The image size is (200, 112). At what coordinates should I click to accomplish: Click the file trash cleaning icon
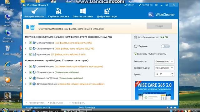pyautogui.click(x=31, y=27)
